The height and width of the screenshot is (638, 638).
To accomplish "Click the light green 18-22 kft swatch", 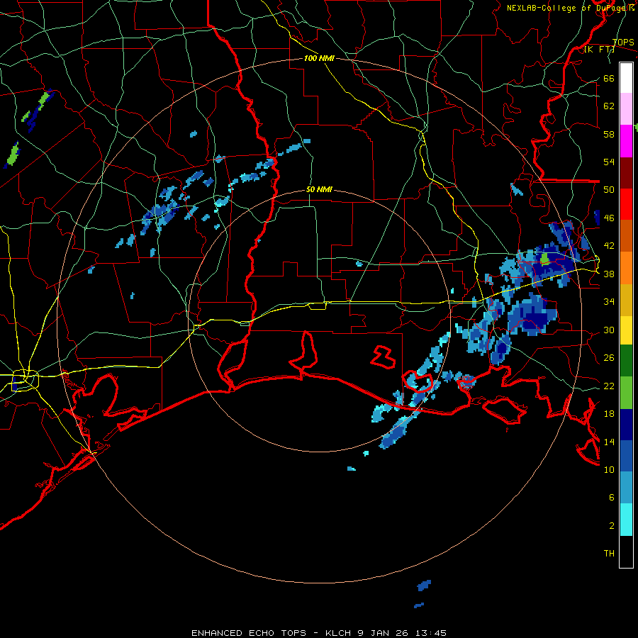I will click(626, 393).
